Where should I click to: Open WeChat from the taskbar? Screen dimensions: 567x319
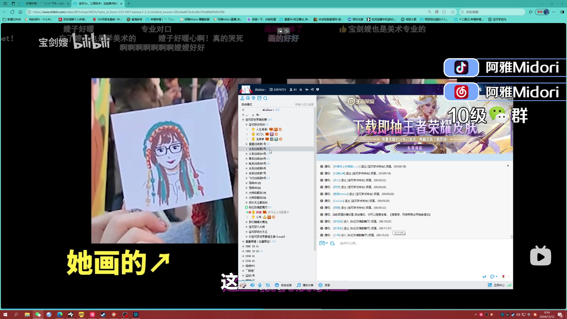point(38,315)
